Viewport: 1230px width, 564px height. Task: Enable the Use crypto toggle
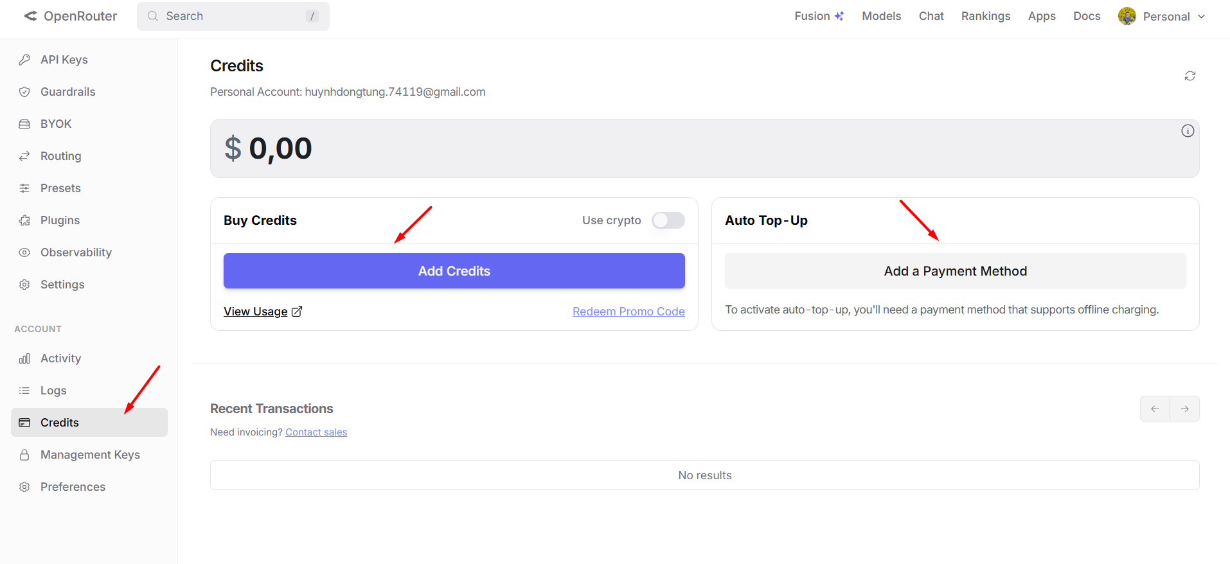668,220
